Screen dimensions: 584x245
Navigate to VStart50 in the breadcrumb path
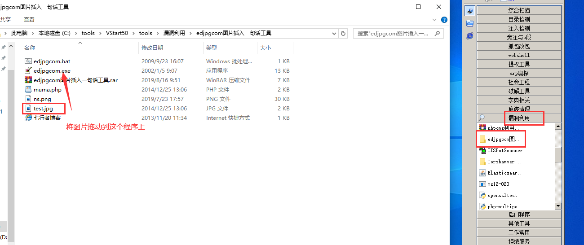coord(117,33)
